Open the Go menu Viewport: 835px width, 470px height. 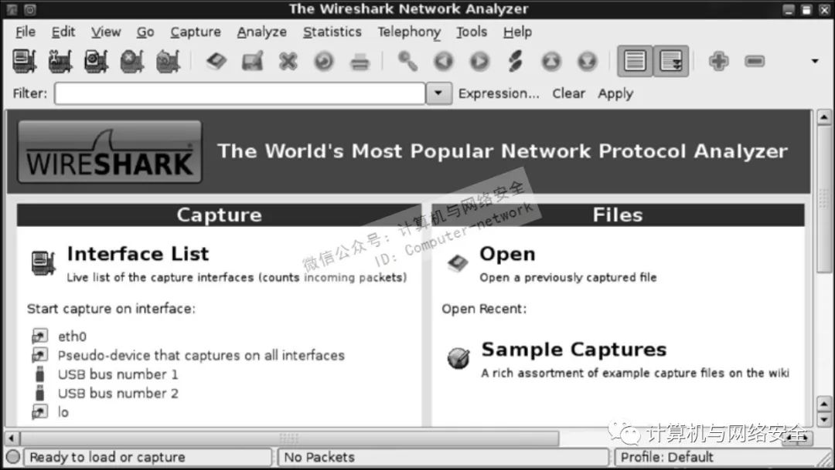pyautogui.click(x=145, y=32)
